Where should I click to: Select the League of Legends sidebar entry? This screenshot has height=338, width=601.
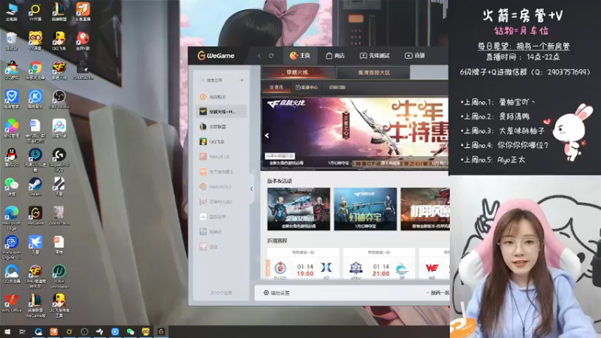pyautogui.click(x=222, y=126)
